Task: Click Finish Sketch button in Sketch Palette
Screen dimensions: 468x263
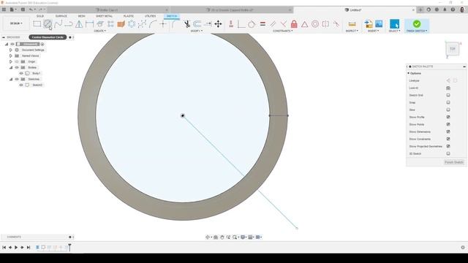Action: pos(454,162)
